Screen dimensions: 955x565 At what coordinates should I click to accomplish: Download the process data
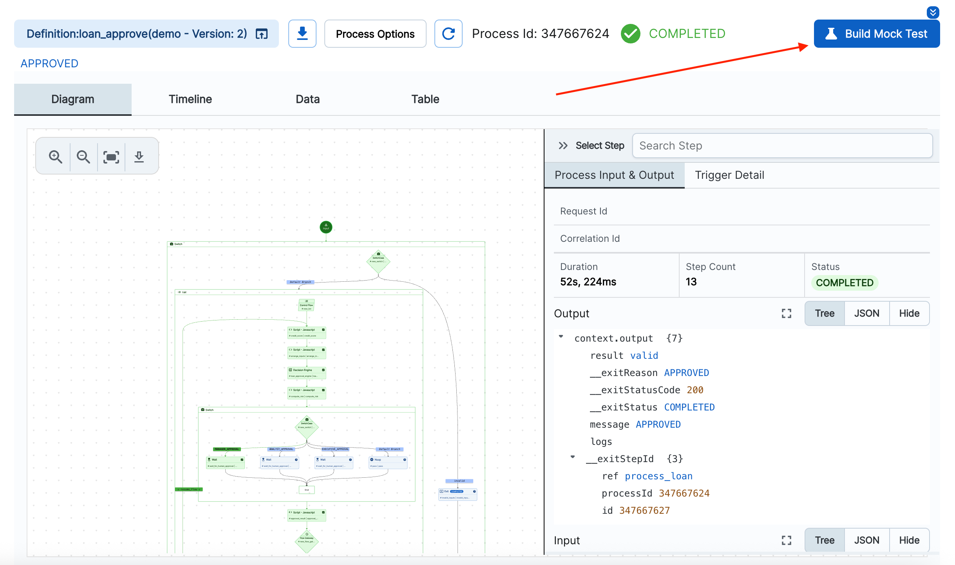(x=302, y=34)
